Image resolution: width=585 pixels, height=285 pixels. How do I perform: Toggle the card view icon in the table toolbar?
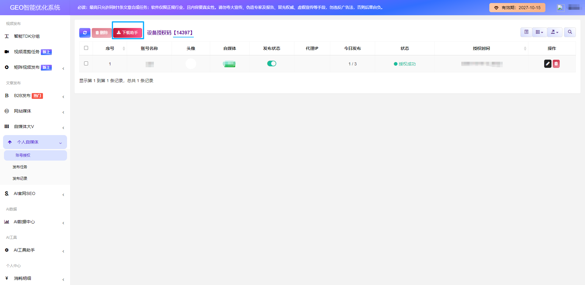[x=526, y=32]
